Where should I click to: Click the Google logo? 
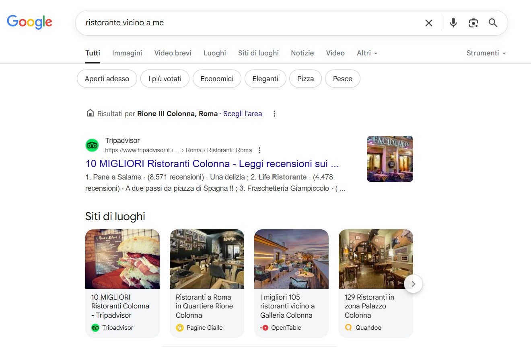(x=30, y=22)
